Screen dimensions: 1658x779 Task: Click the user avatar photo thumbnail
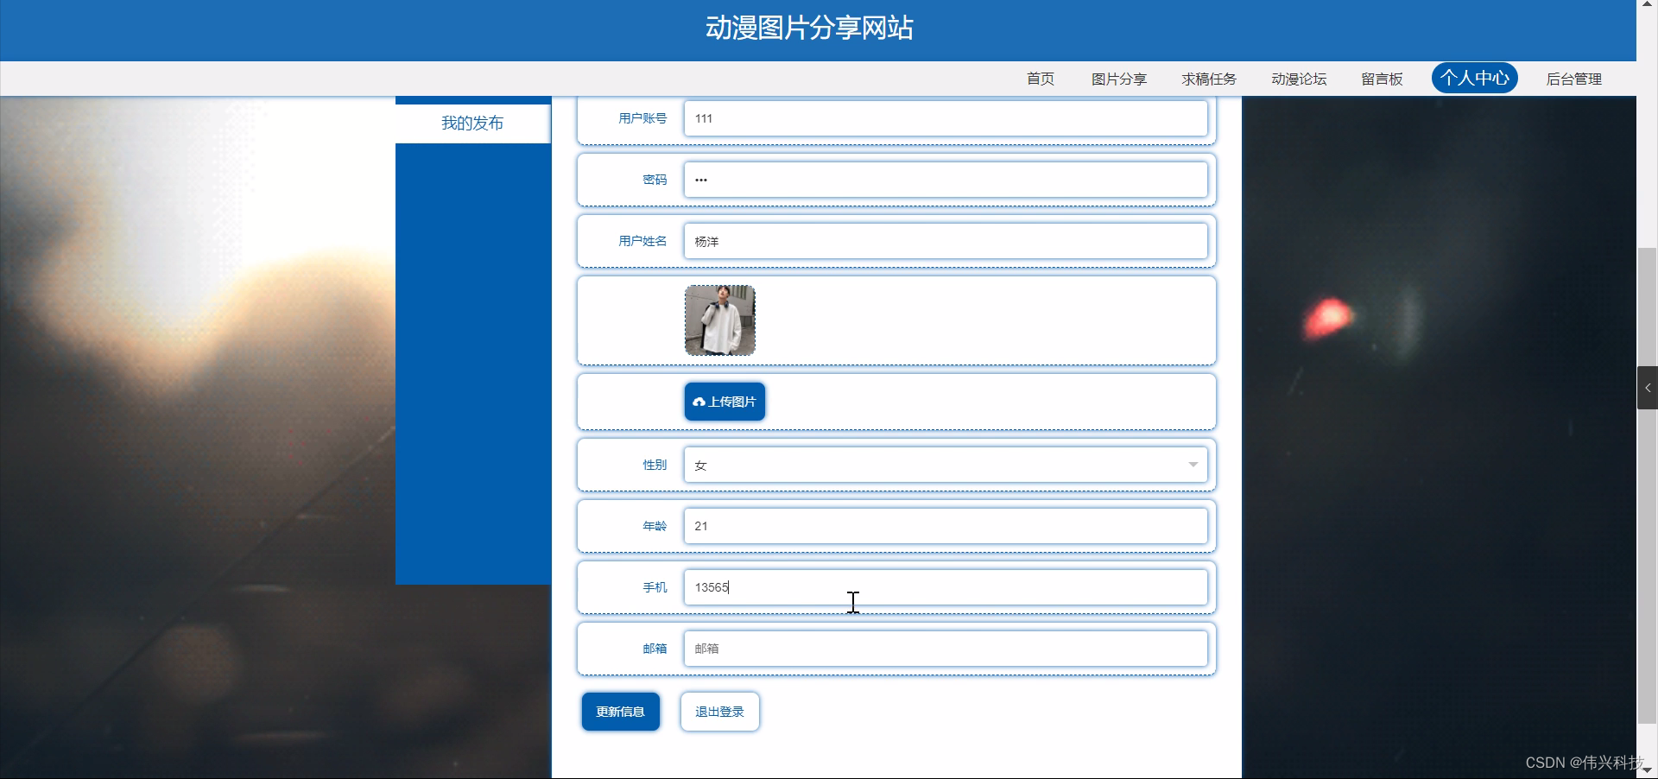tap(718, 320)
